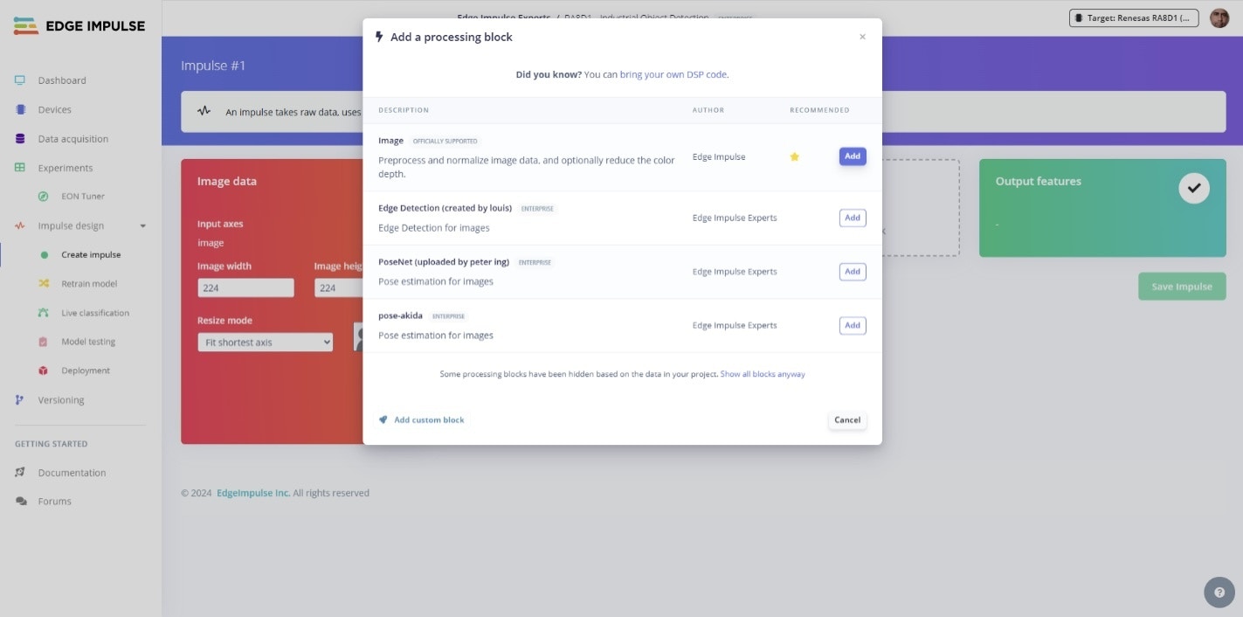Go to Dashboard in the sidebar
This screenshot has width=1243, height=617.
(x=62, y=80)
